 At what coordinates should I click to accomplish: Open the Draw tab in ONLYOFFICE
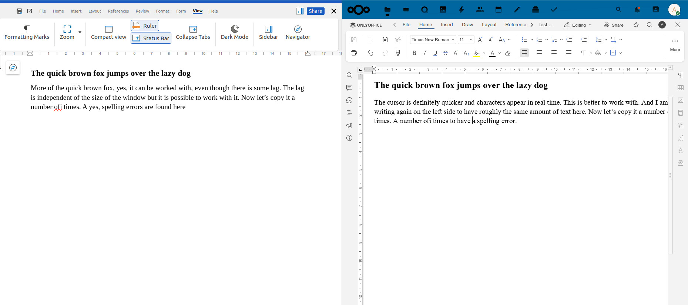pyautogui.click(x=467, y=25)
